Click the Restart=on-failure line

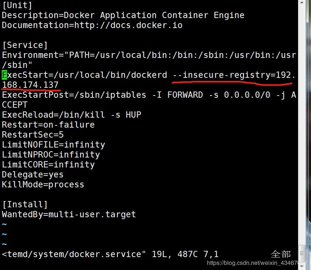pyautogui.click(x=48, y=125)
